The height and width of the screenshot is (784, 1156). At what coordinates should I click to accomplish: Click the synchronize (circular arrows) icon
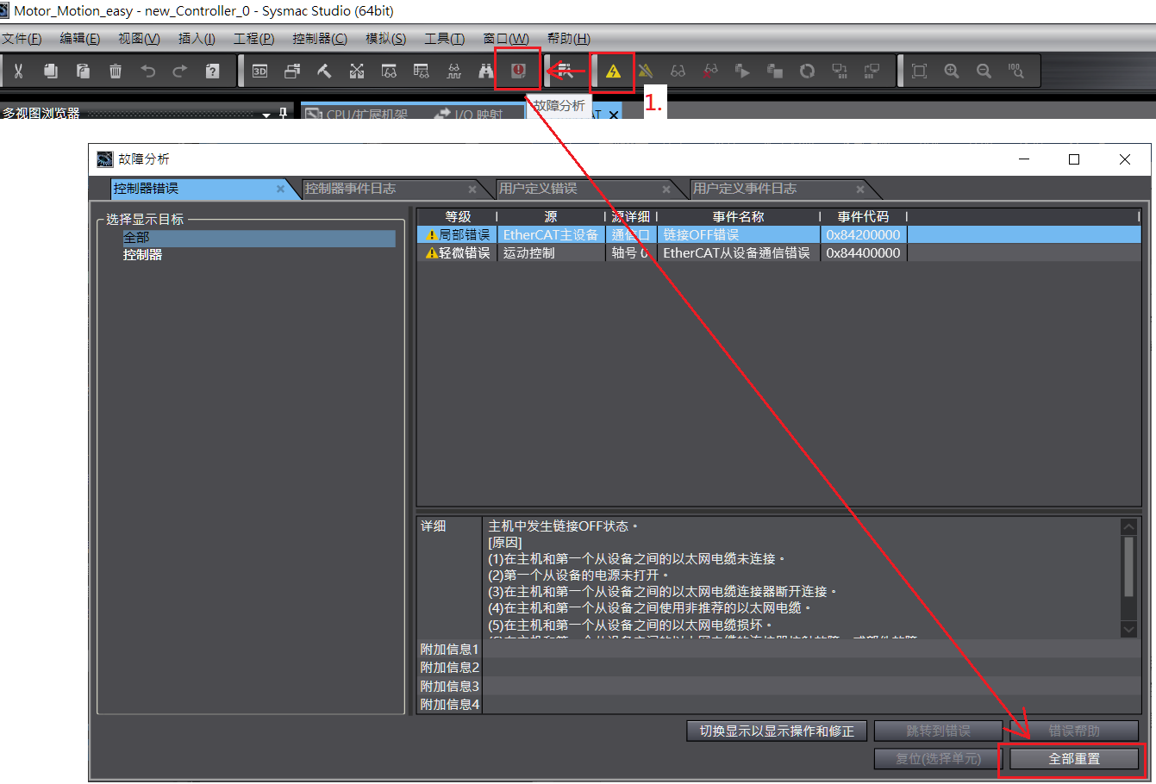(x=807, y=71)
